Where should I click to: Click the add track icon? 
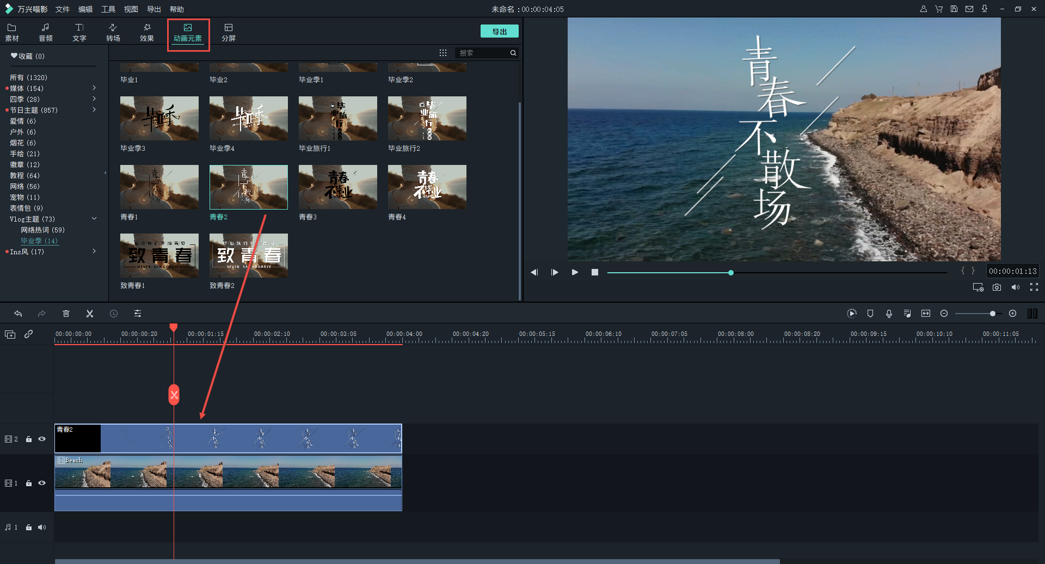pos(10,334)
